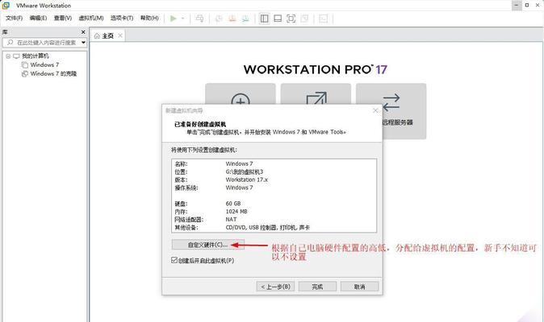Click the 取消 cancel button

(x=359, y=287)
